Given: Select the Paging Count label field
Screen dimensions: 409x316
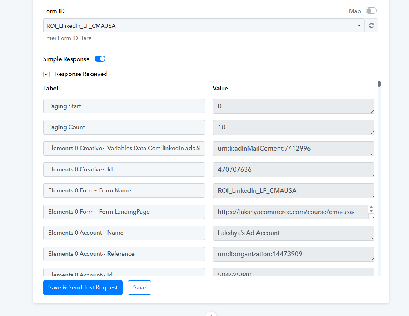Looking at the screenshot, I should coord(124,127).
